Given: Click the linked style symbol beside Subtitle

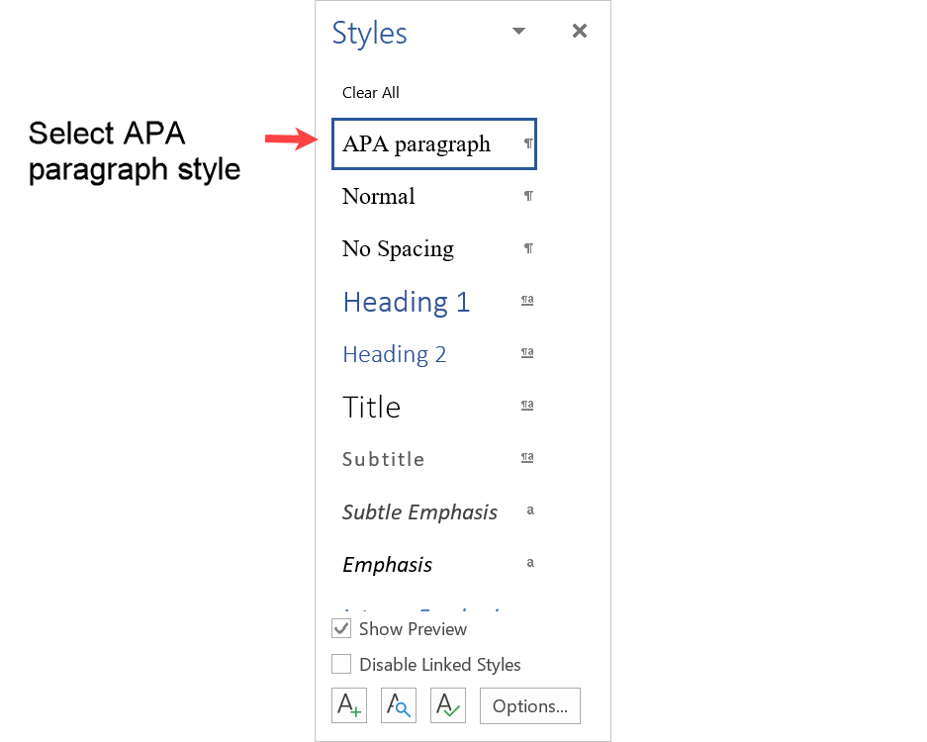Looking at the screenshot, I should tap(527, 458).
